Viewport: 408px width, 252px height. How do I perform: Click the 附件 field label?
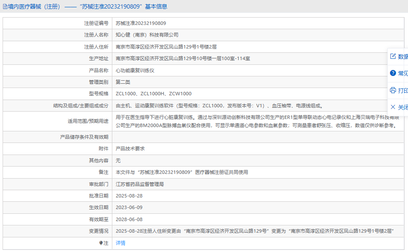104,149
